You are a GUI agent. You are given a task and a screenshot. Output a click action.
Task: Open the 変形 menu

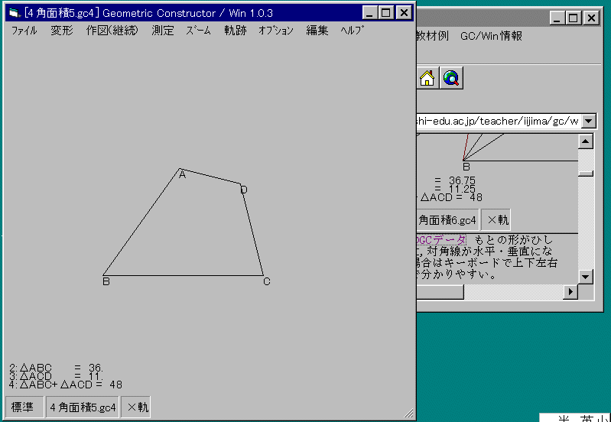pyautogui.click(x=62, y=31)
